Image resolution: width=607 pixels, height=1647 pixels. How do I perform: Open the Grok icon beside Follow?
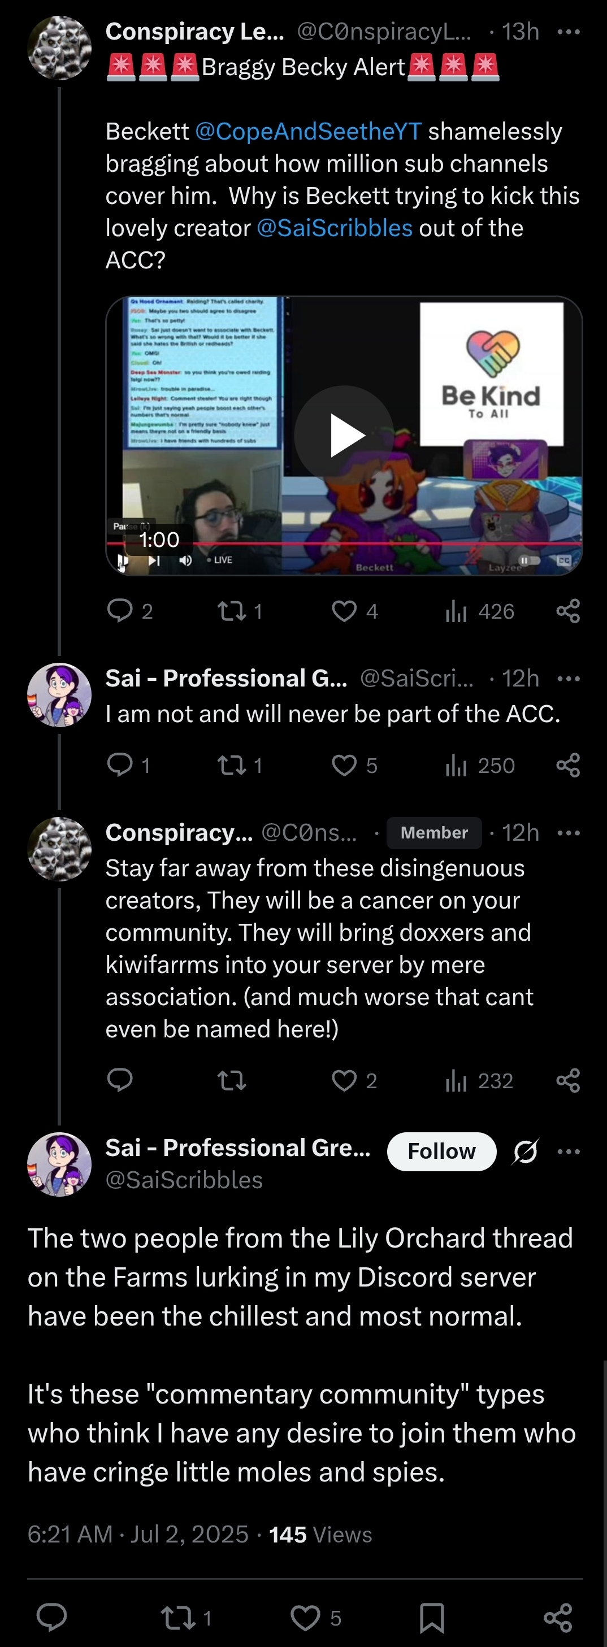coord(526,1151)
